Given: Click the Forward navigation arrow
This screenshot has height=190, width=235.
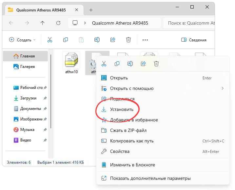Looking at the screenshot, I should point(27,23).
